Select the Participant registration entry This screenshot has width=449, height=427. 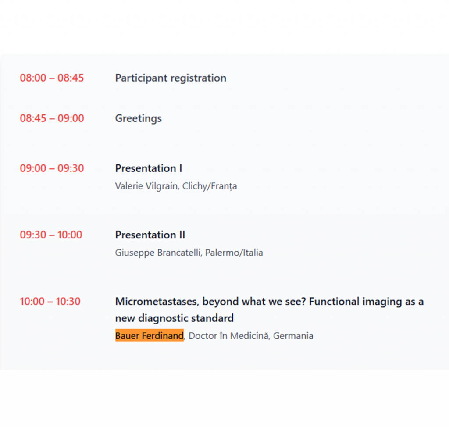tap(171, 78)
